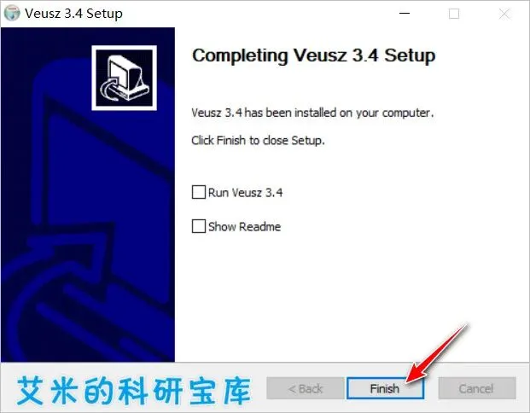Click empty title bar area beside title
This screenshot has width=530, height=413.
coord(257,14)
